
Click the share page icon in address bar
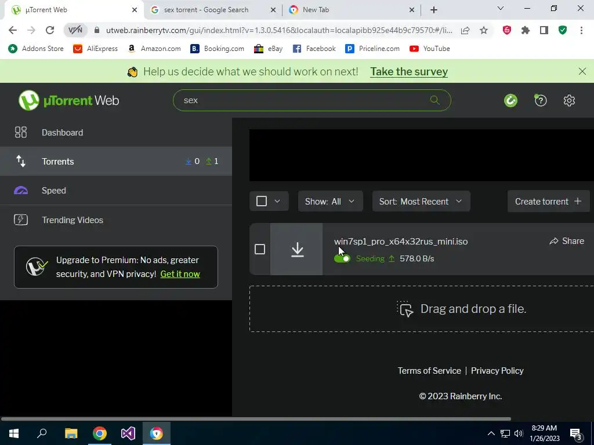click(465, 30)
